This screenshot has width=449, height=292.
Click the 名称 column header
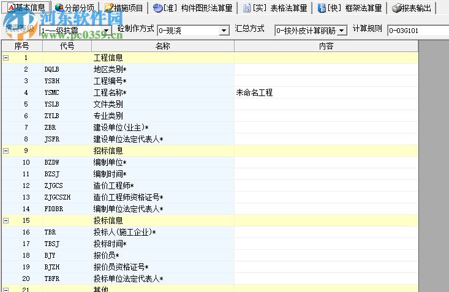pyautogui.click(x=163, y=46)
